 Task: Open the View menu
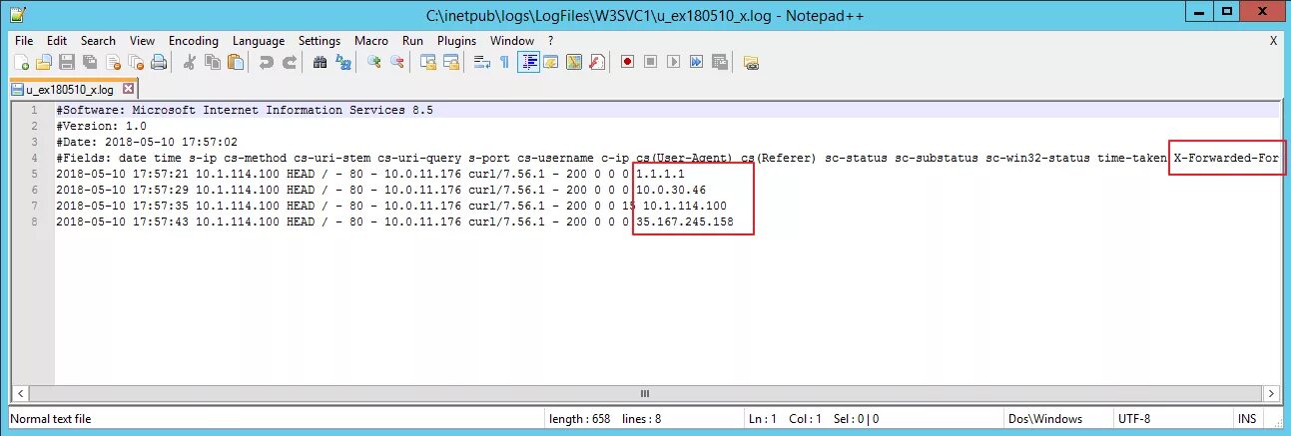tap(143, 41)
